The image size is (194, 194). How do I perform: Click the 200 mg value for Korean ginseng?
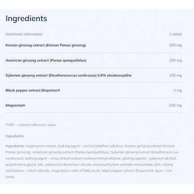[176, 45]
